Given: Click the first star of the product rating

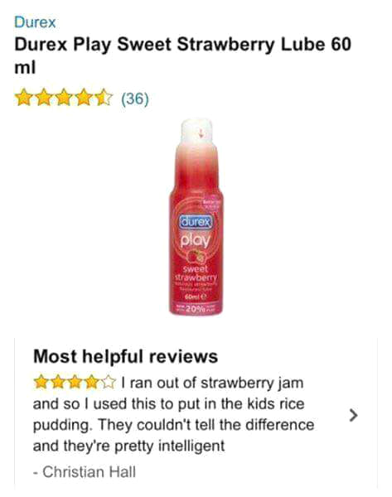Looking at the screenshot, I should click(x=23, y=98).
